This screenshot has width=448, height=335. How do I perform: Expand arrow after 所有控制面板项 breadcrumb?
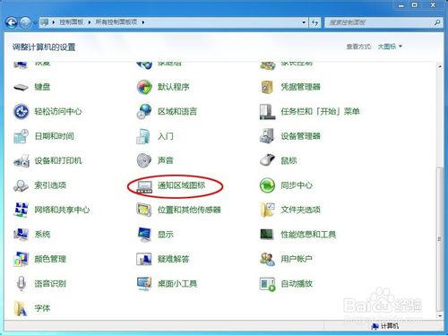pos(143,22)
